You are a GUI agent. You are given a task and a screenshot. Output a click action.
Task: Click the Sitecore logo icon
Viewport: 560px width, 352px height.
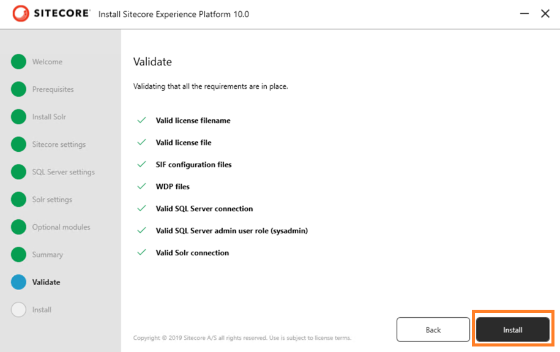(x=21, y=13)
